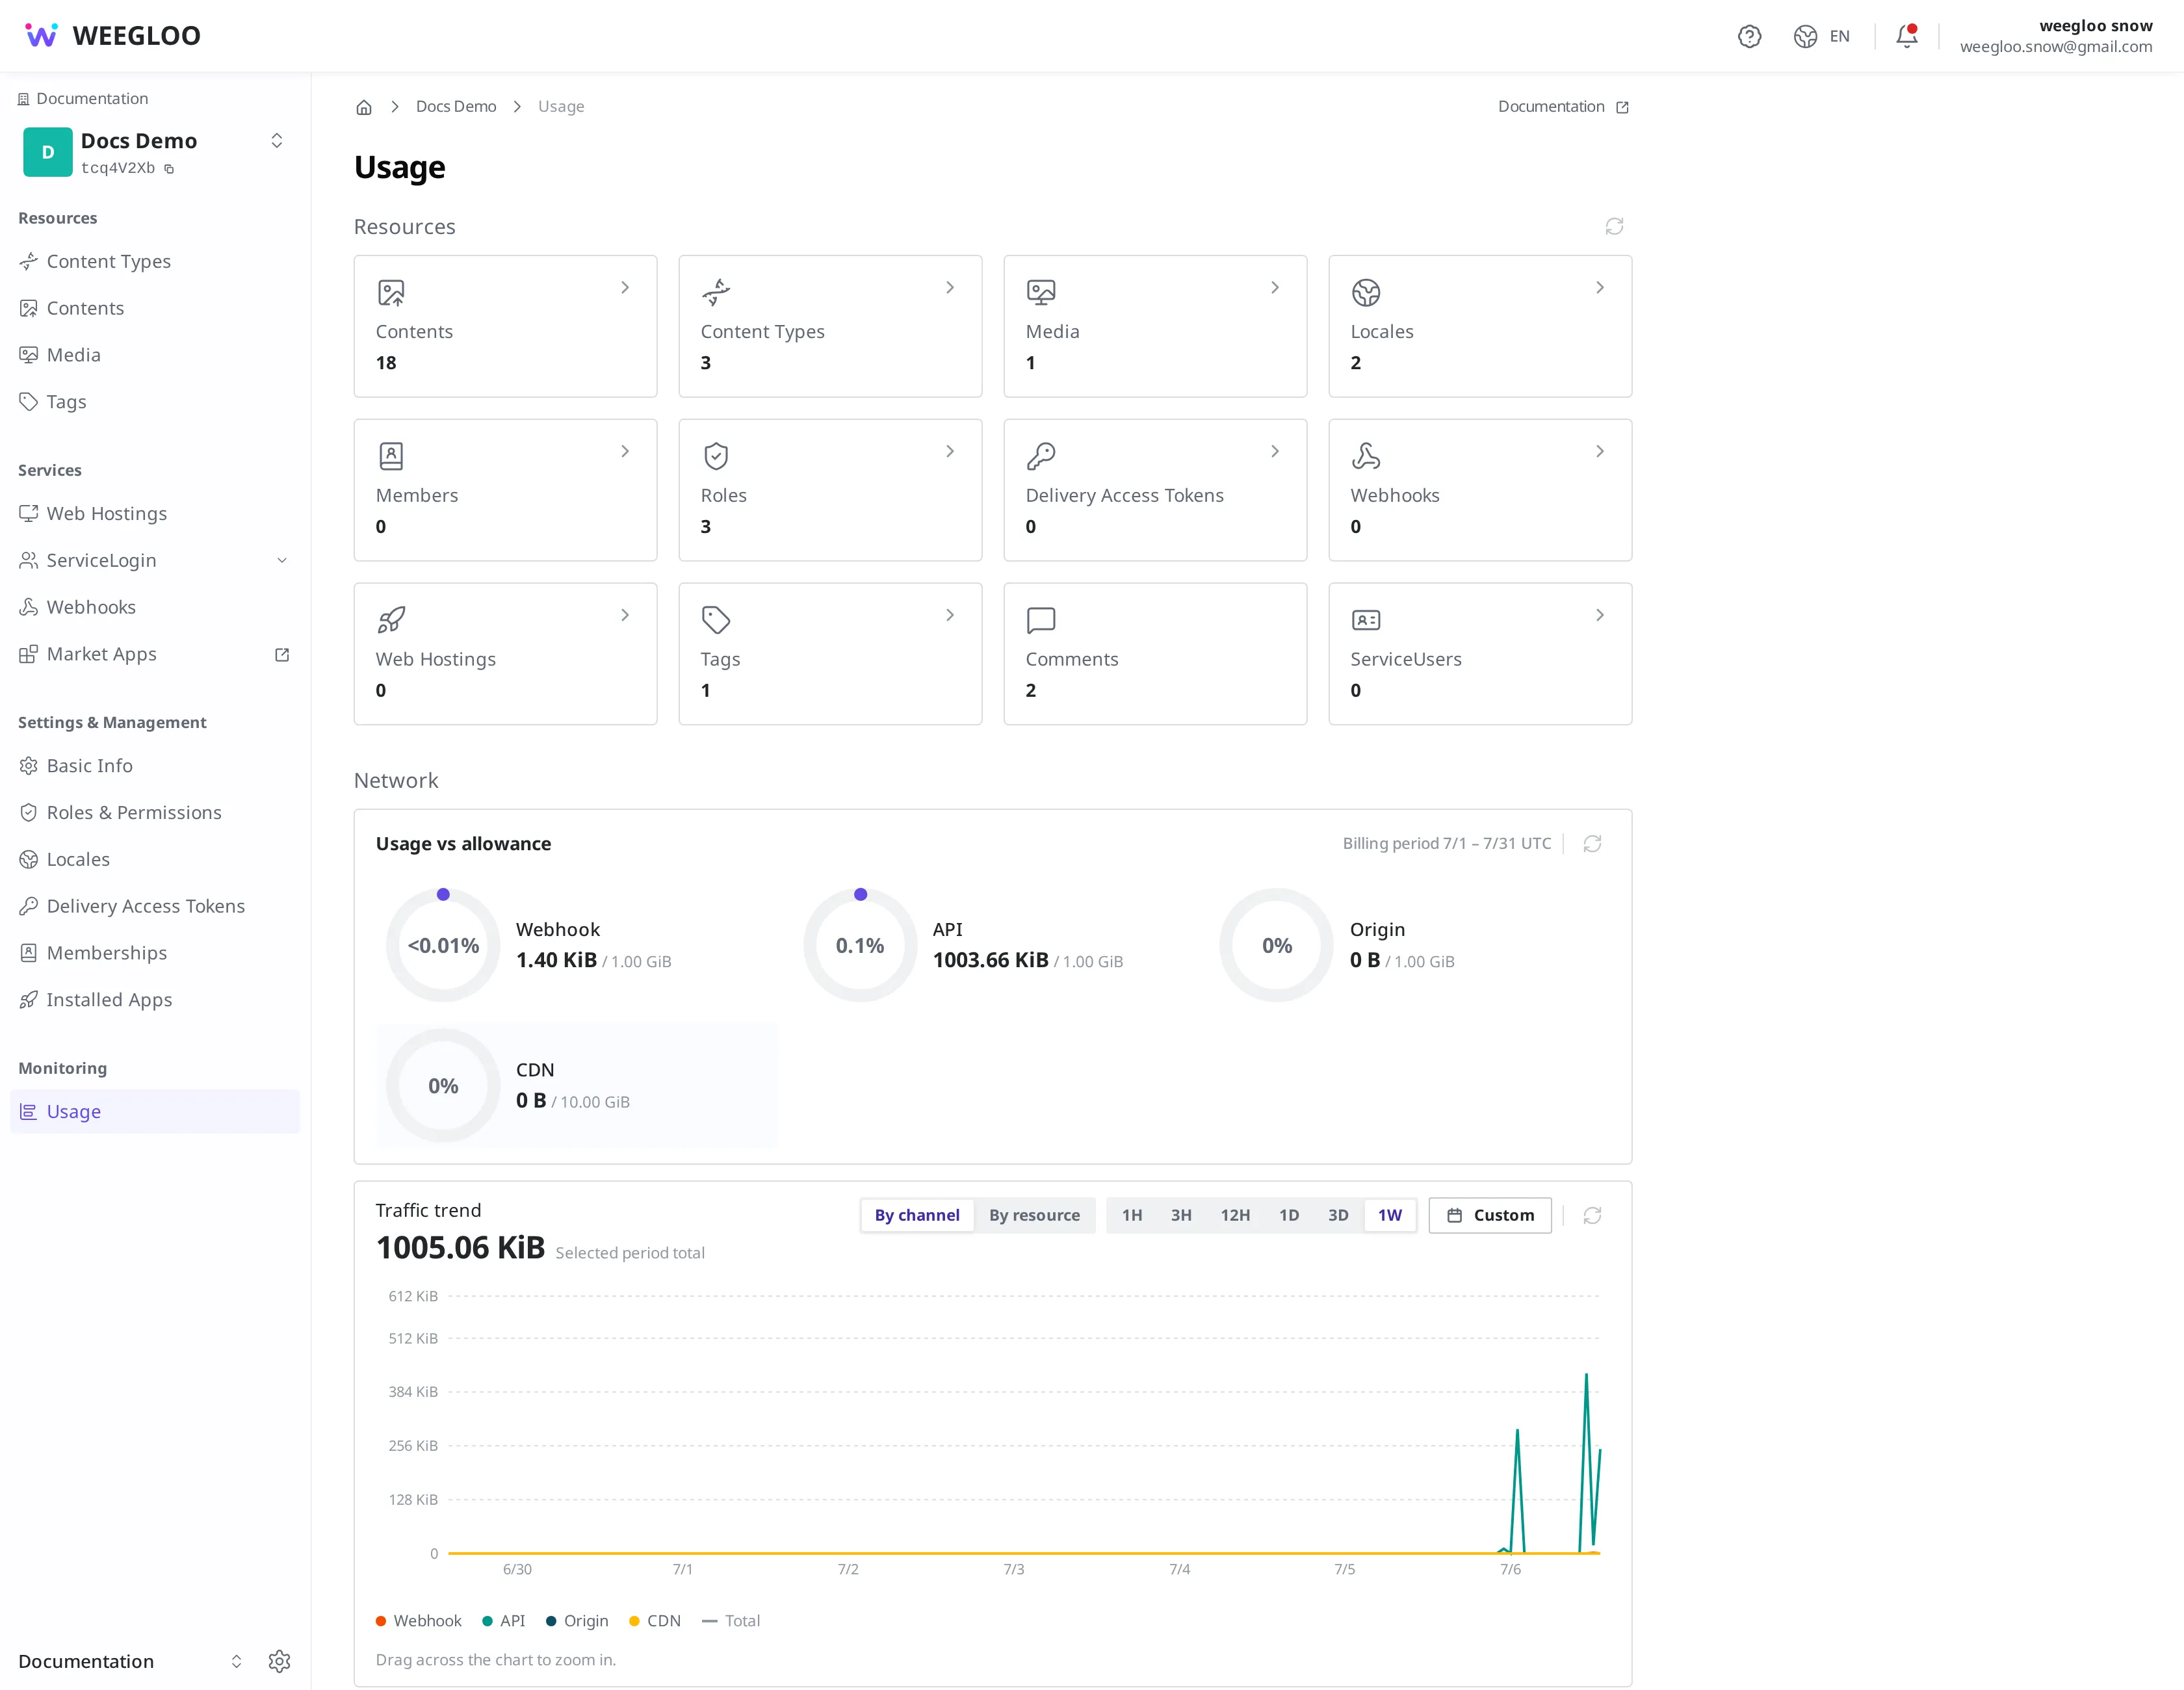Open Roles & Permissions in sidebar

pos(155,813)
